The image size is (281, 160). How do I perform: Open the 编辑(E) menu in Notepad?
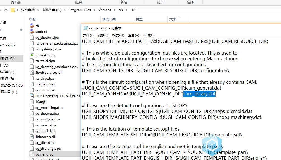[103, 35]
